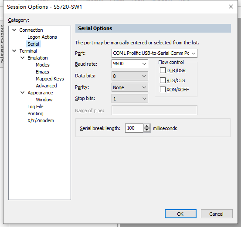Collapse the Emulation subtree arrow
This screenshot has width=241, height=227.
coord(23,58)
